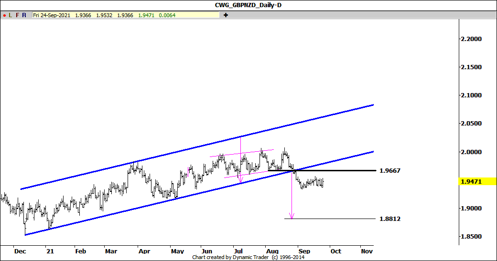Click the red dot indicator in toolbar
Screen dimensions: 497x261
(4, 15)
